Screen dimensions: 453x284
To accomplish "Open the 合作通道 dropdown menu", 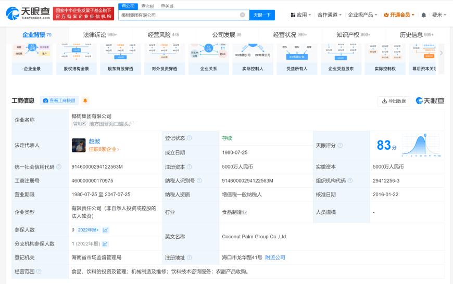I will click(330, 15).
